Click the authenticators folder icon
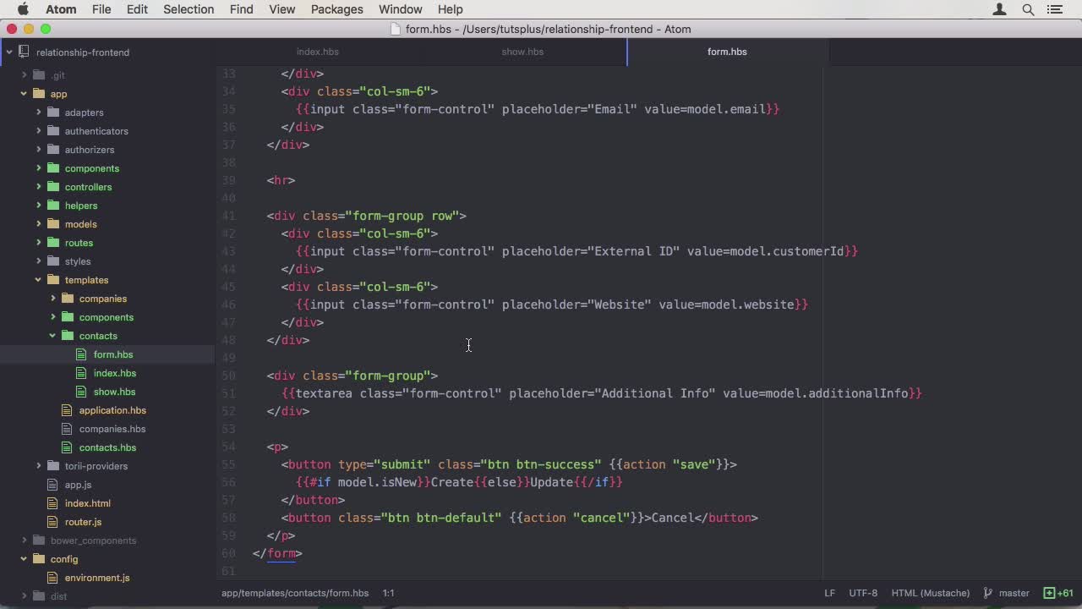 (53, 131)
